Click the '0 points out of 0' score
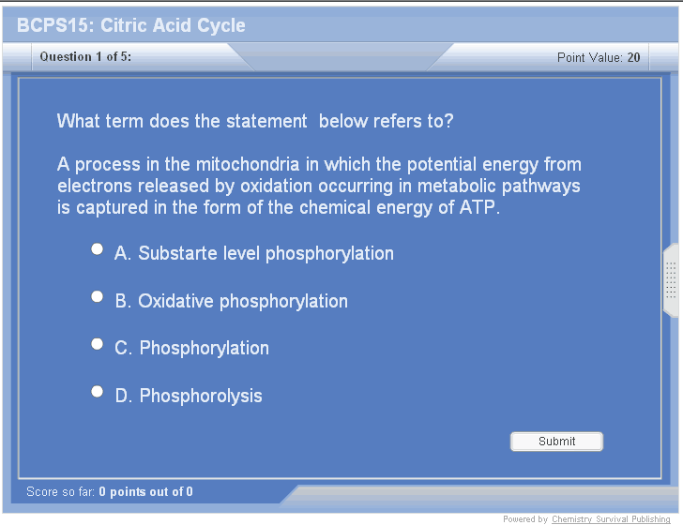The width and height of the screenshot is (683, 525). 146,492
